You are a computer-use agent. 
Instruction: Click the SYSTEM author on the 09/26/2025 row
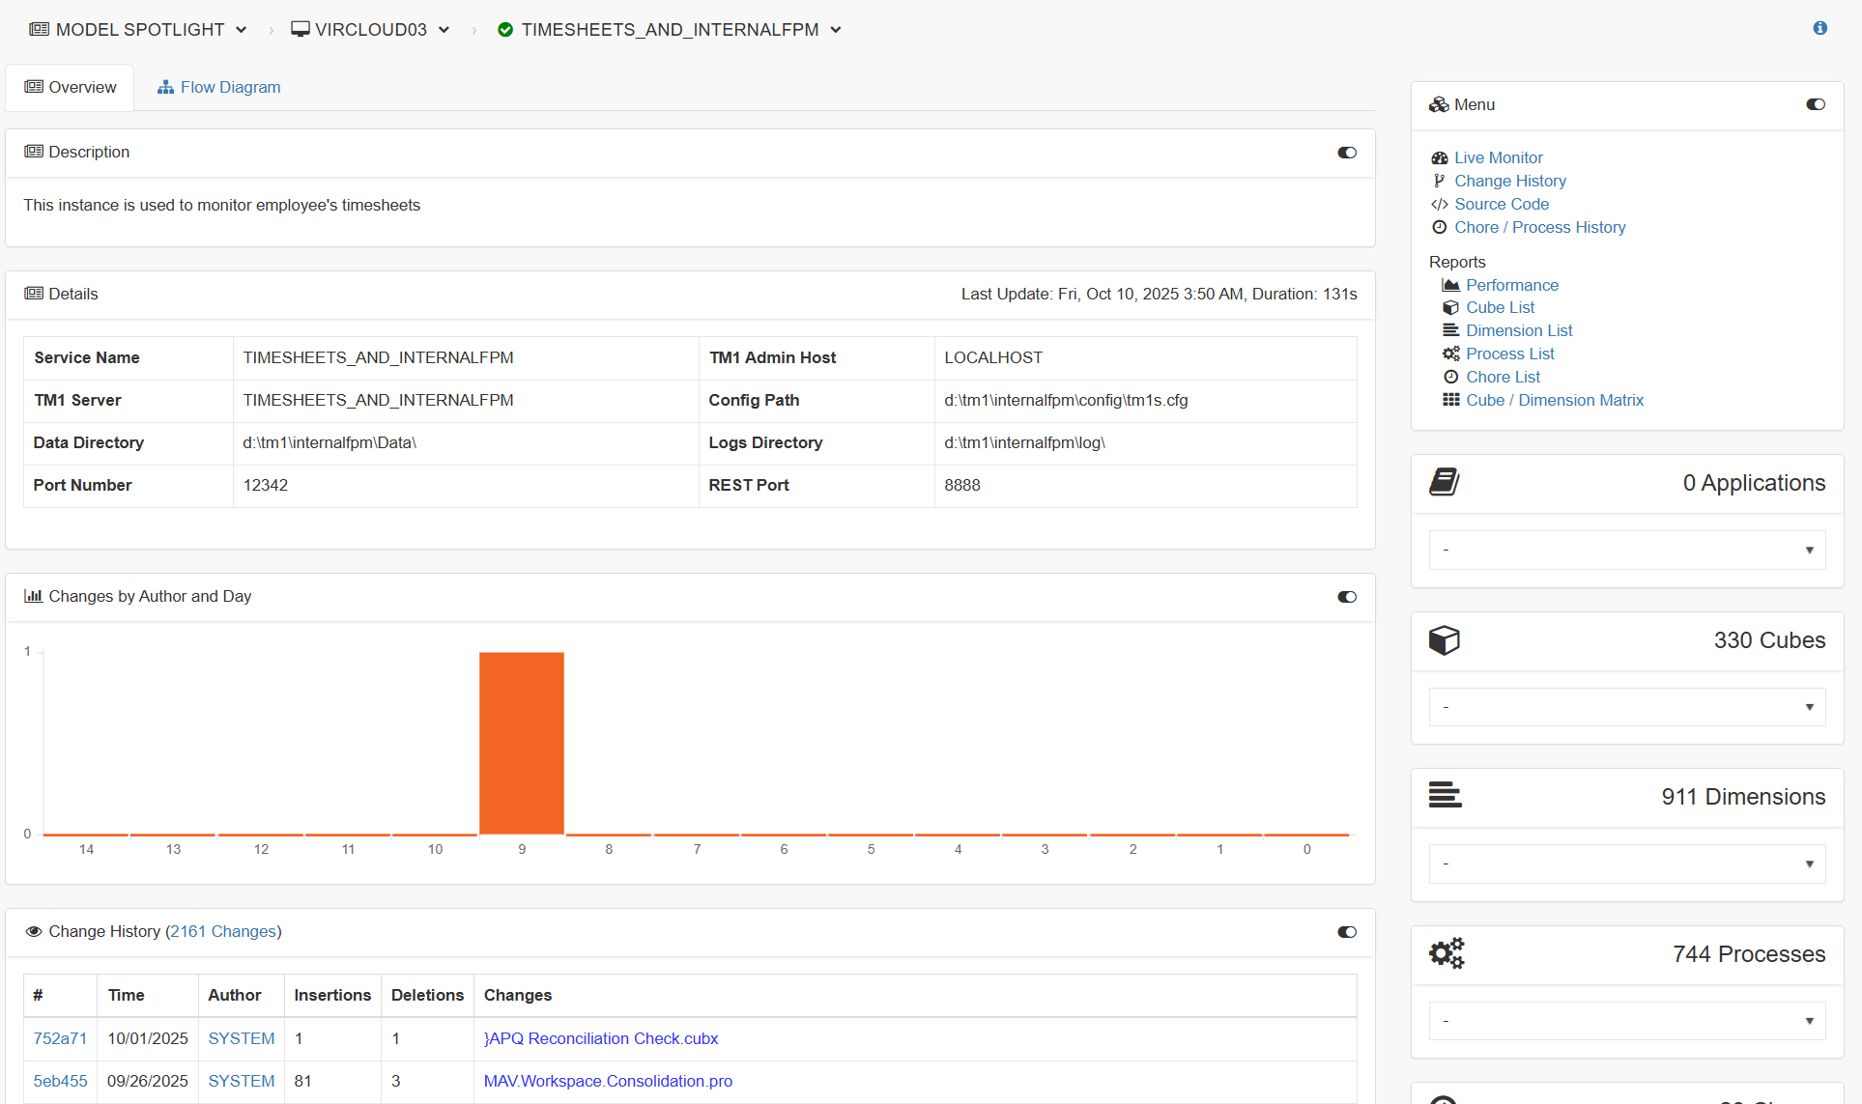[x=242, y=1081]
